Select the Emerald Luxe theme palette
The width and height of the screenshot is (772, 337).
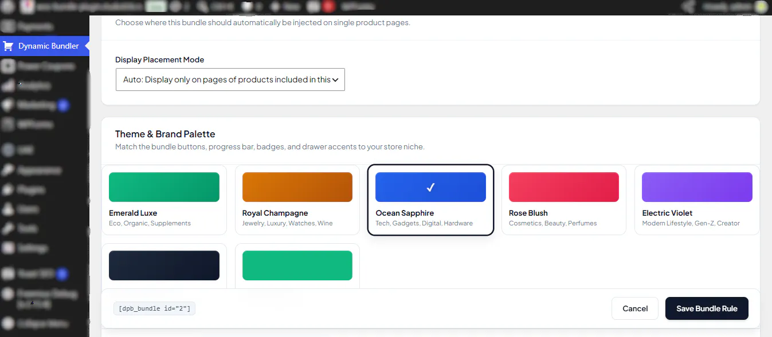click(x=164, y=200)
